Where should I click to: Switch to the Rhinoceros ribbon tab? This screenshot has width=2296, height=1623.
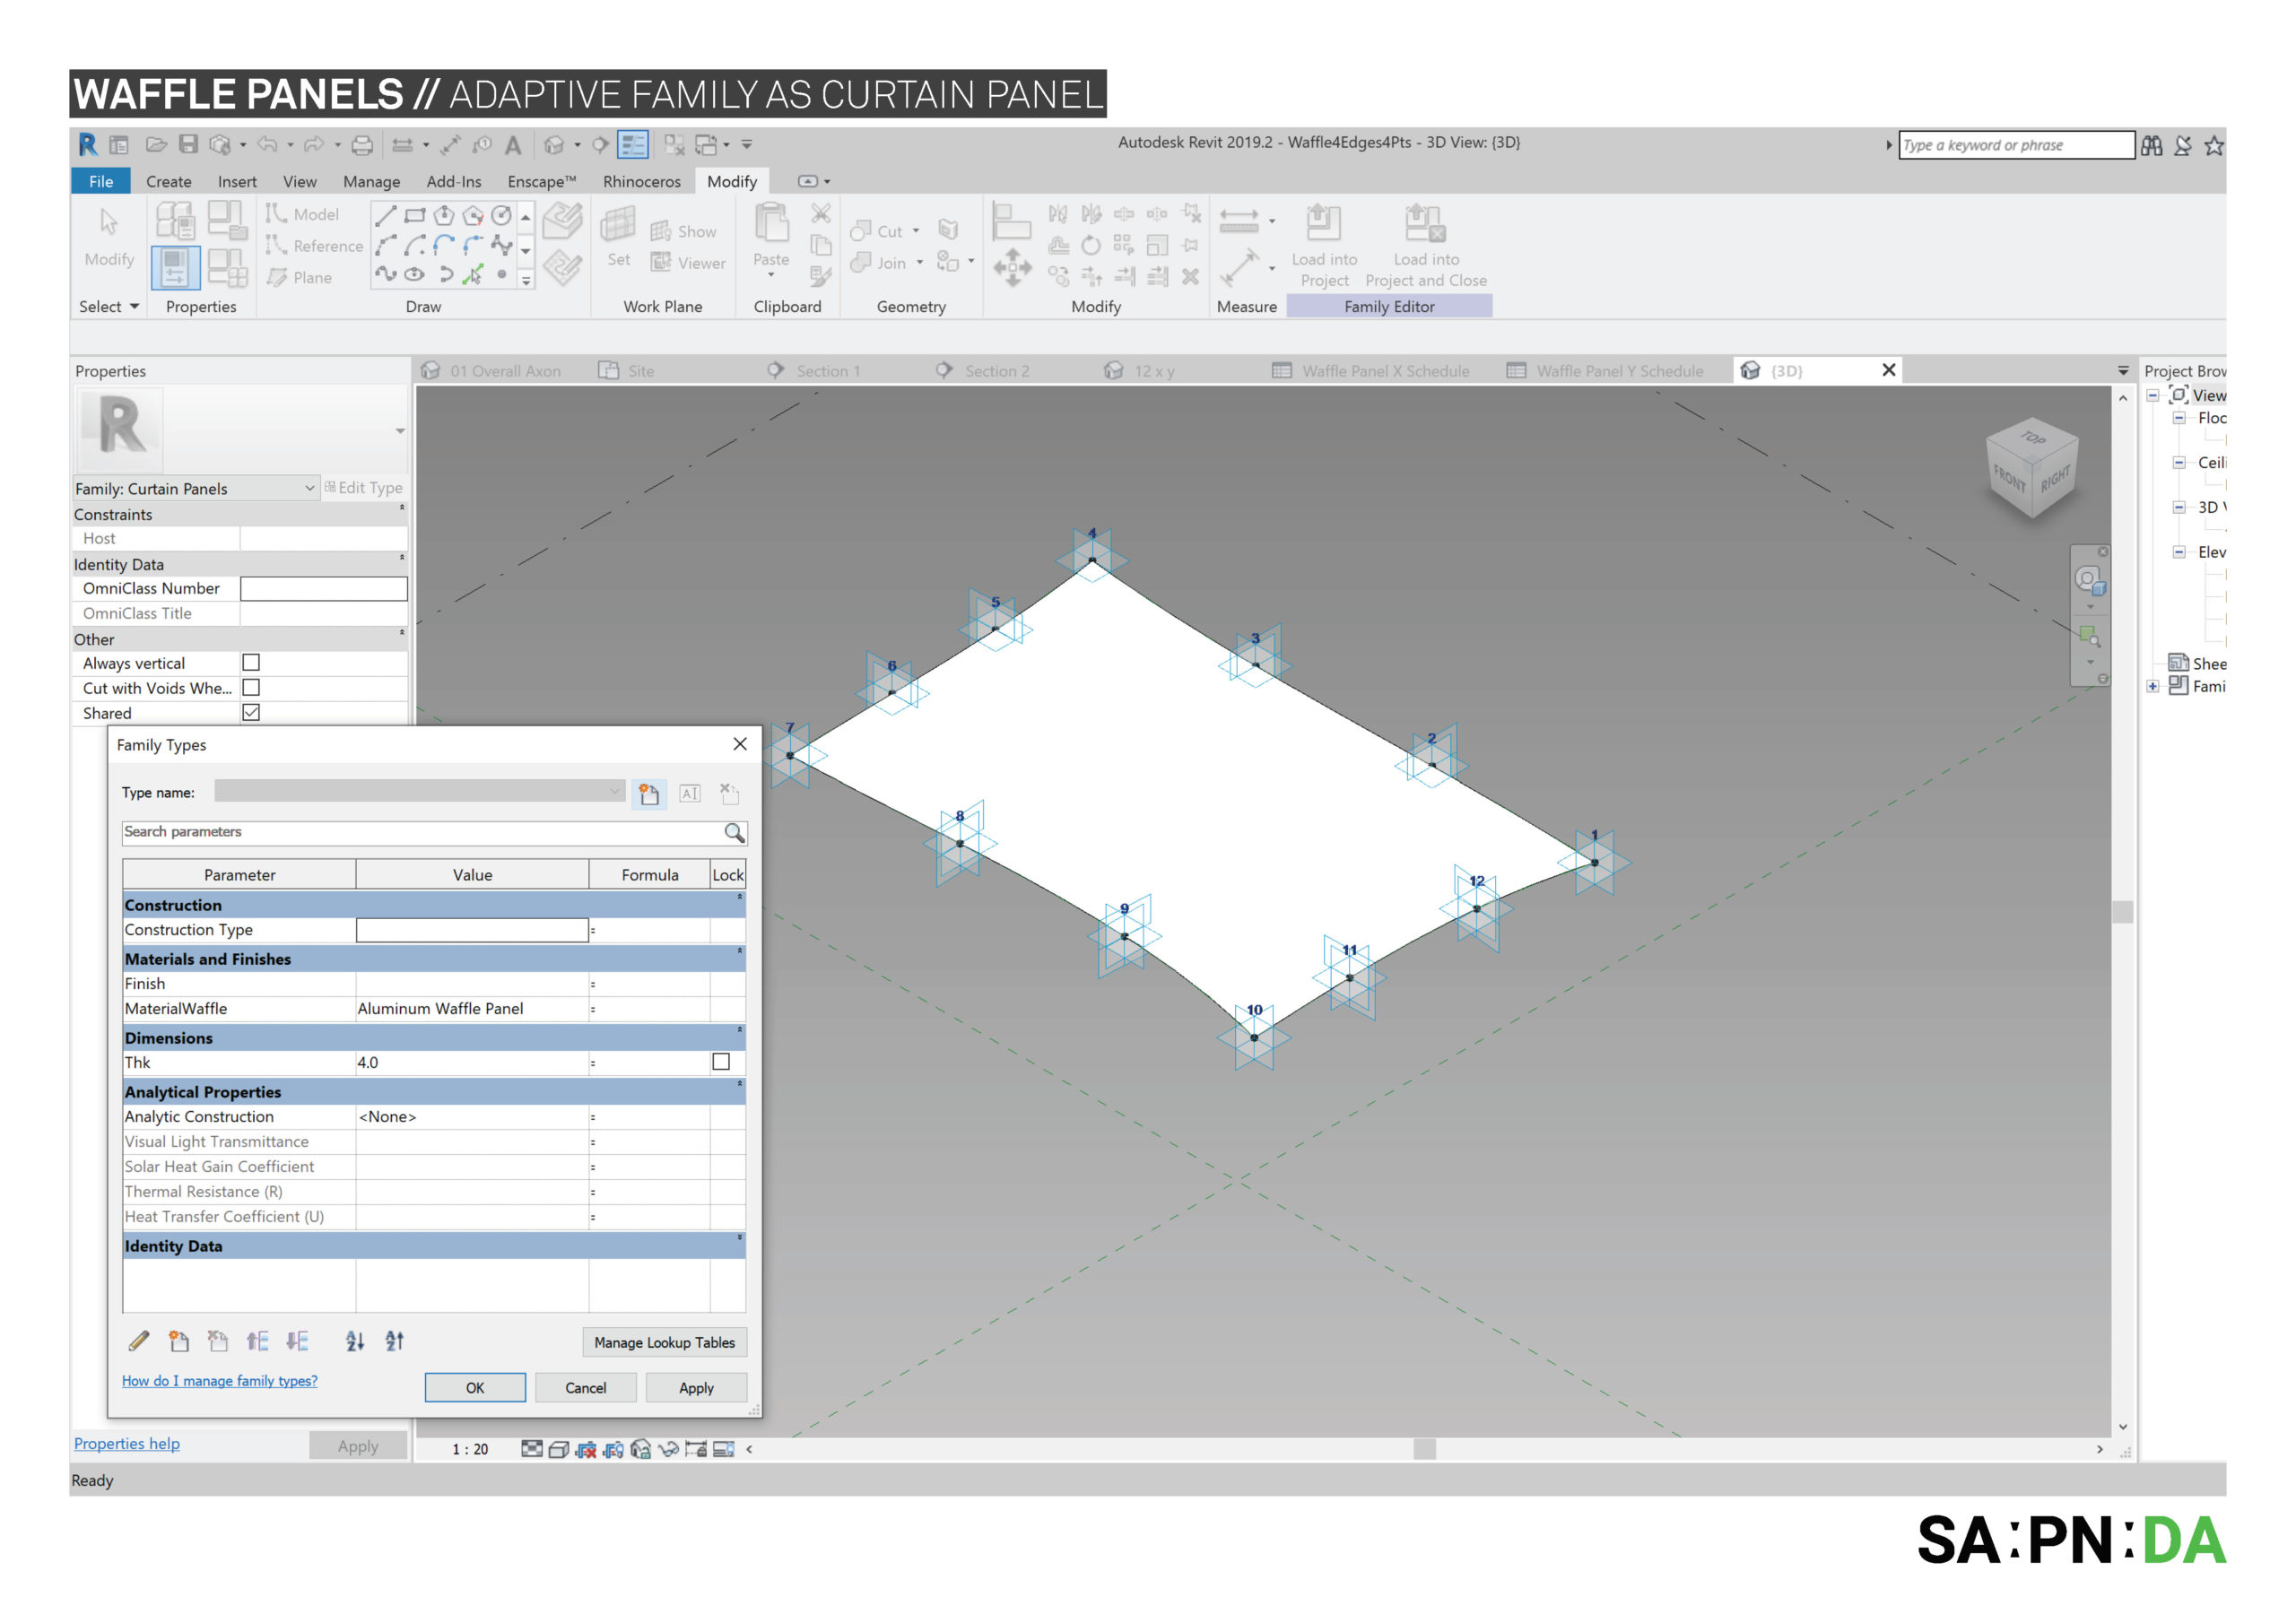[x=641, y=181]
